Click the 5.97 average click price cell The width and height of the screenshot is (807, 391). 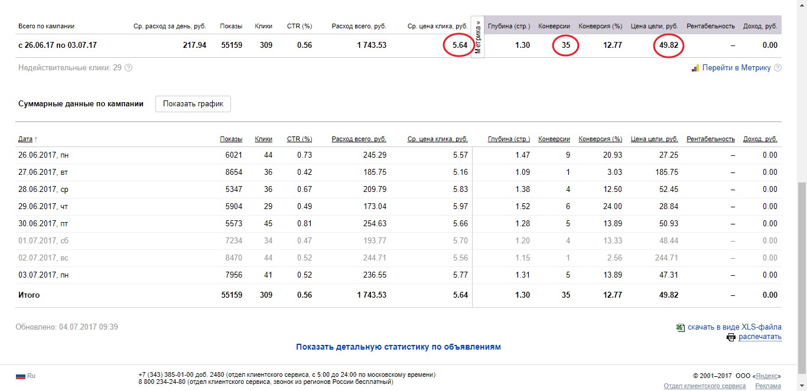(460, 206)
